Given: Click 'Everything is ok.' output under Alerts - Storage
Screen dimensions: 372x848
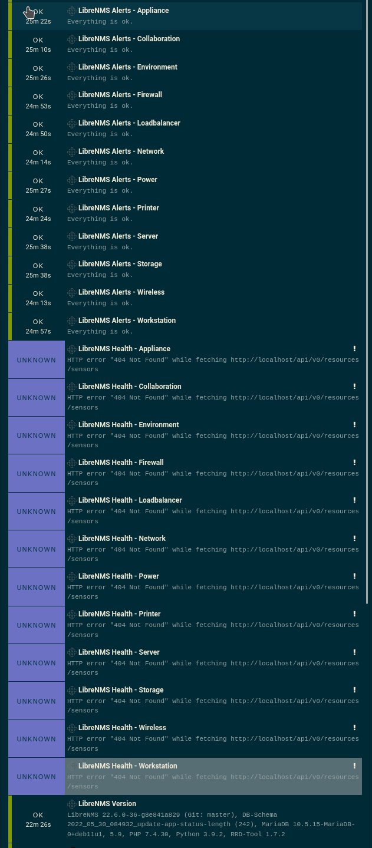Looking at the screenshot, I should point(100,275).
